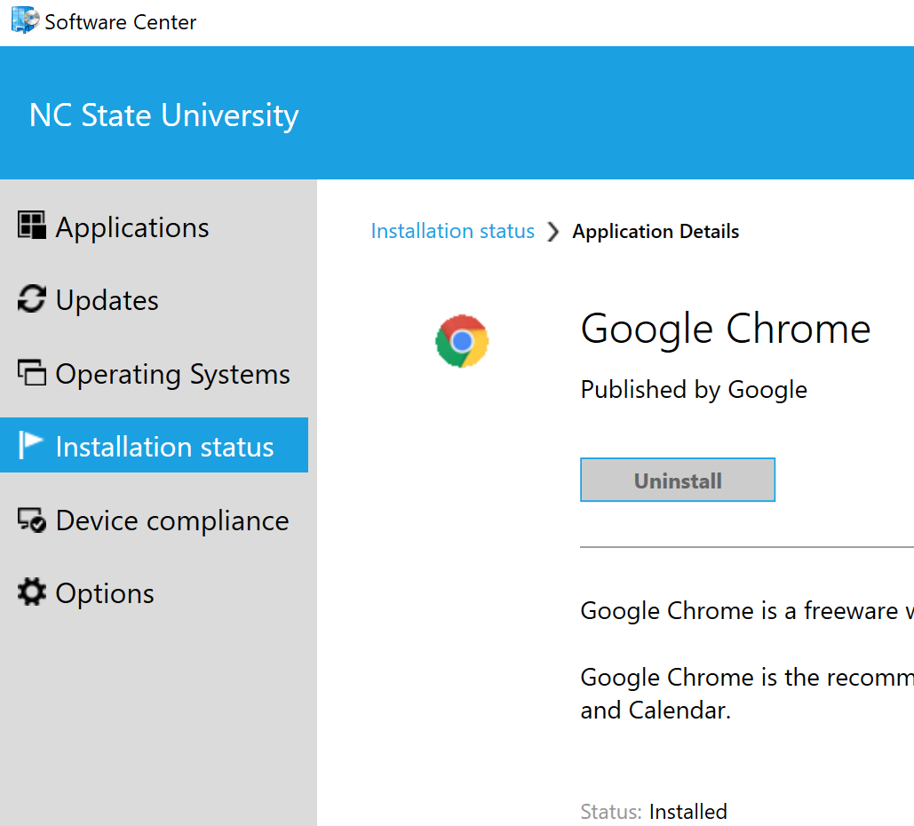Click the Software Center title bar icon
The image size is (914, 826).
click(x=25, y=20)
